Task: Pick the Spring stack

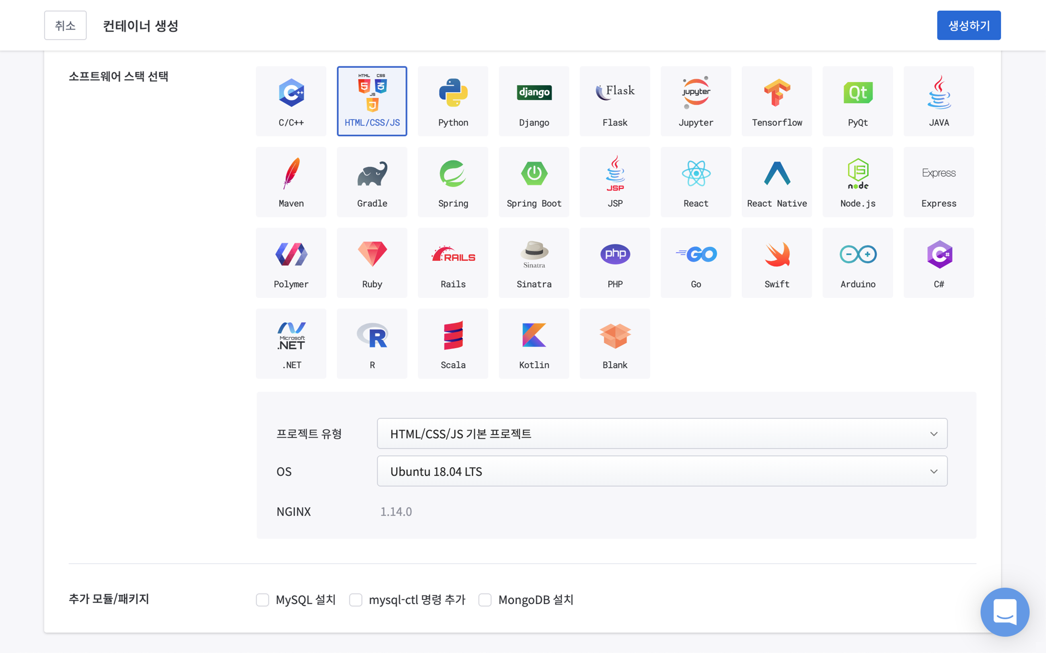Action: [x=453, y=182]
